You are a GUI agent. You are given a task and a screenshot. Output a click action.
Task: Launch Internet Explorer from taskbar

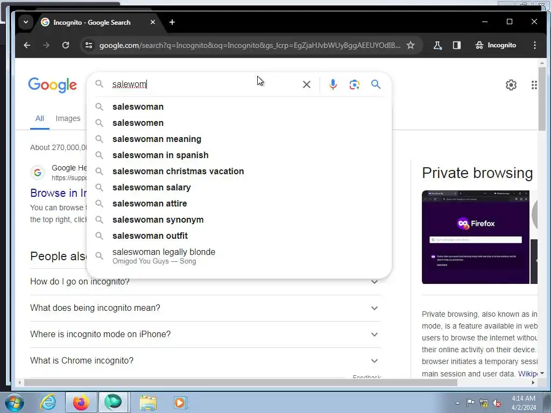(x=48, y=402)
